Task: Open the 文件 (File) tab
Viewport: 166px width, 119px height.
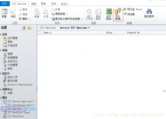Action: point(4,4)
